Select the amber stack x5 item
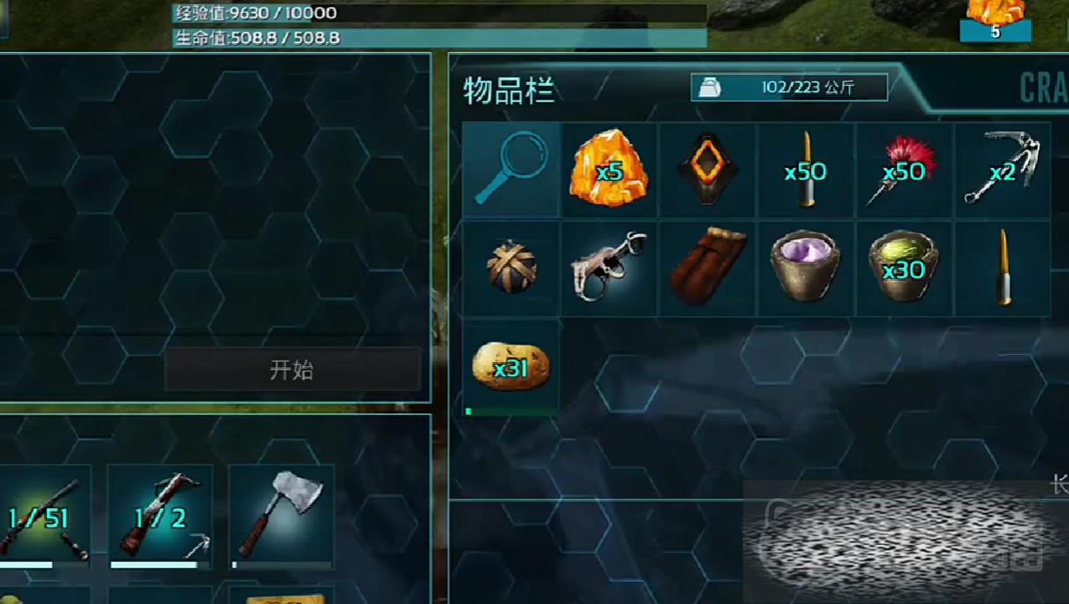Viewport: 1069px width, 604px height. [x=609, y=170]
